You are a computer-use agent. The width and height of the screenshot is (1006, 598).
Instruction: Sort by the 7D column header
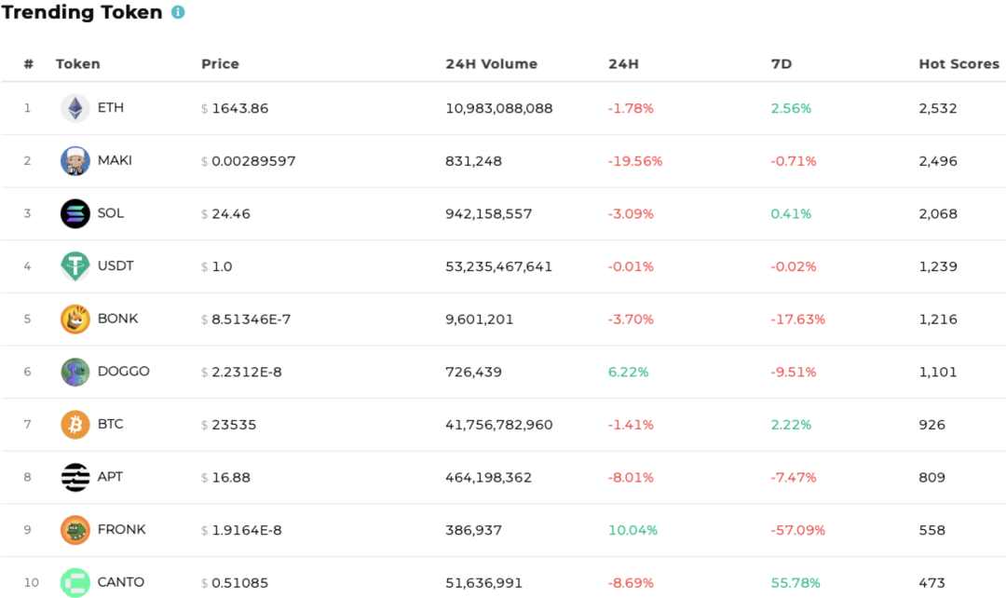(x=782, y=63)
